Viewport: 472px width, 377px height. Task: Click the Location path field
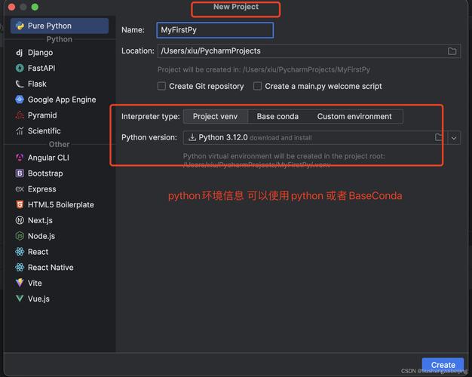(309, 51)
